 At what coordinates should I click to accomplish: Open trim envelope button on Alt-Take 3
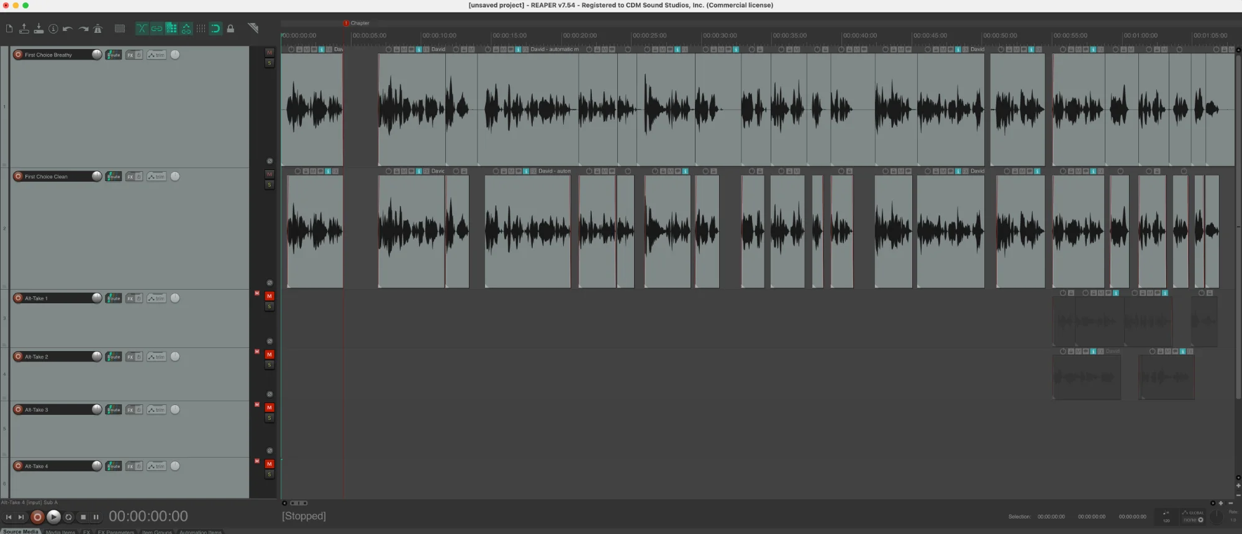156,410
